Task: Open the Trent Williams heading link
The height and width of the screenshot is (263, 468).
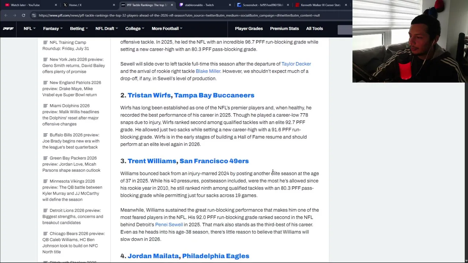Action: tap(152, 161)
